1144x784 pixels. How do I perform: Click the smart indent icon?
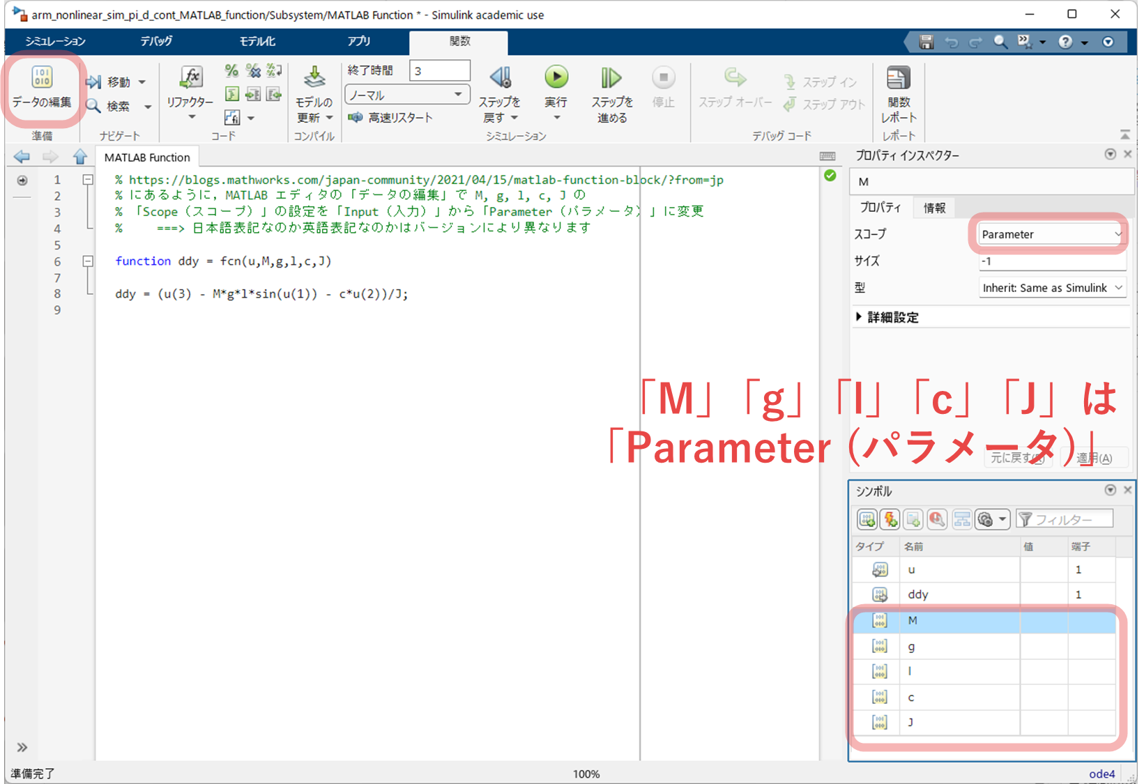click(231, 94)
